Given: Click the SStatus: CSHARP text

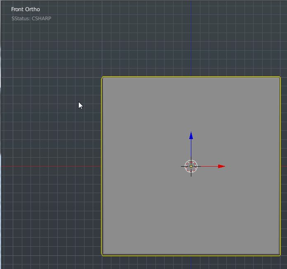Looking at the screenshot, I should click(32, 19).
